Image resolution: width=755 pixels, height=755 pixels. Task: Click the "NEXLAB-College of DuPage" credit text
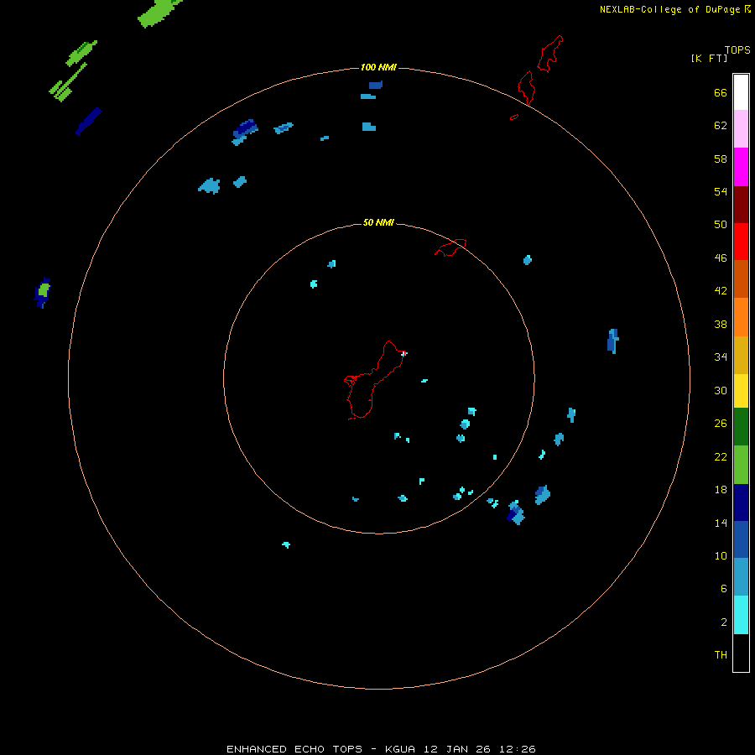669,9
